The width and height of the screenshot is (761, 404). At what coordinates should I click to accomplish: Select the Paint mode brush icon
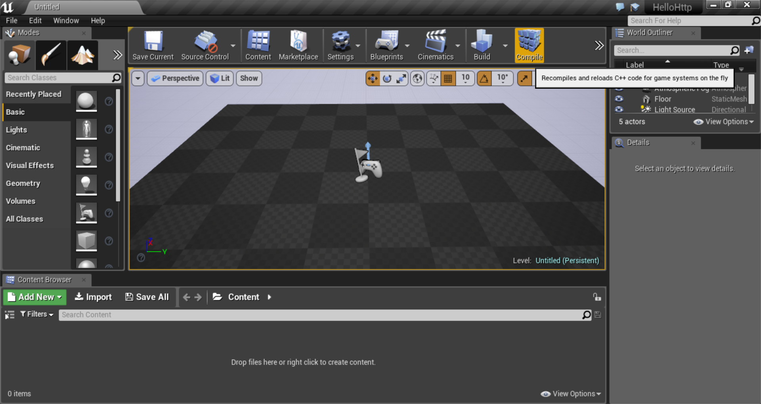click(x=51, y=55)
